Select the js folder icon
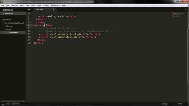The height and width of the screenshot is (106, 189). tap(7, 29)
